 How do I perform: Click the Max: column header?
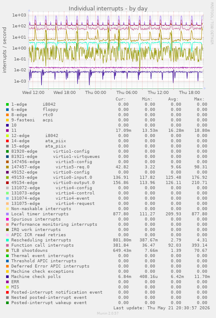coord(199,99)
